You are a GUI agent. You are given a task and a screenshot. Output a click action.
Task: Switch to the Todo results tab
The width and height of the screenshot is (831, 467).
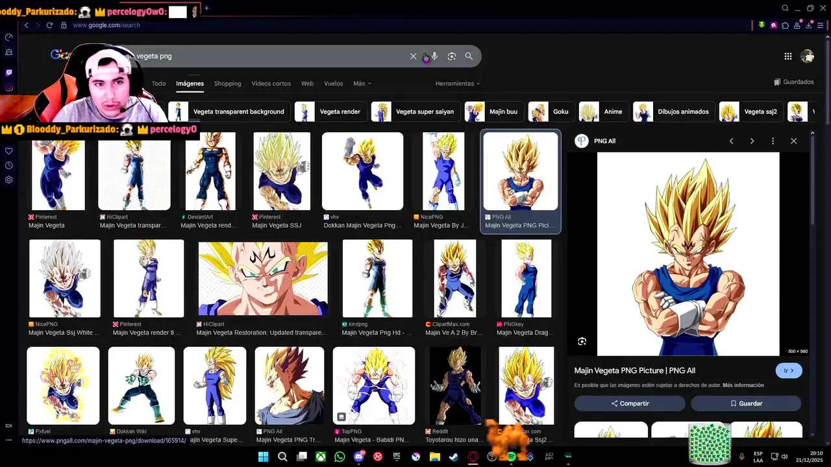pyautogui.click(x=159, y=84)
